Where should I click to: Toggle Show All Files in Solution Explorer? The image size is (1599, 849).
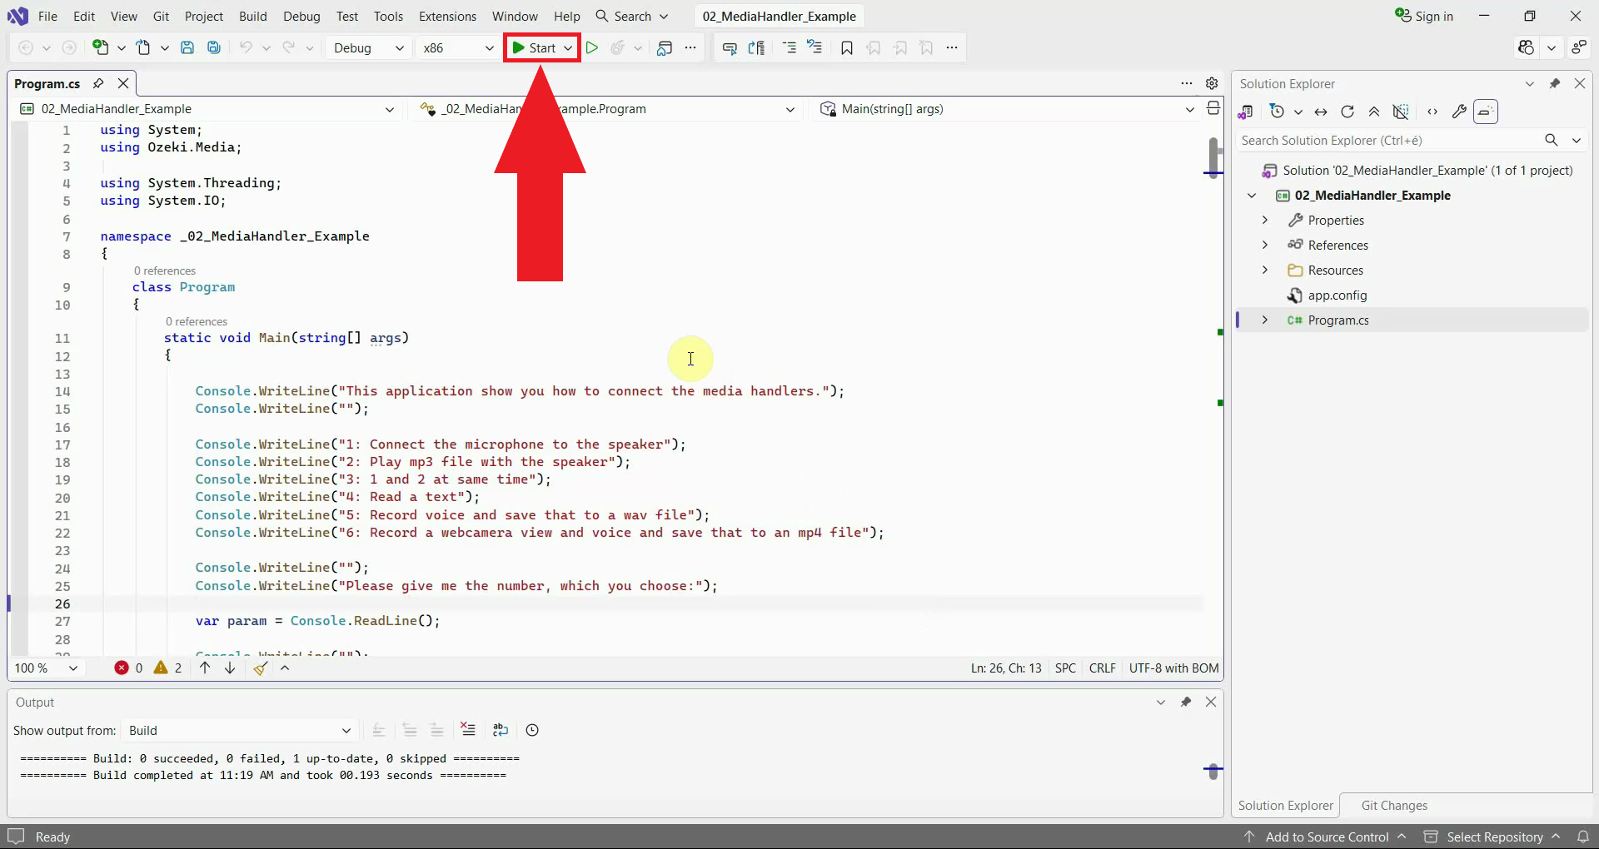click(1401, 112)
